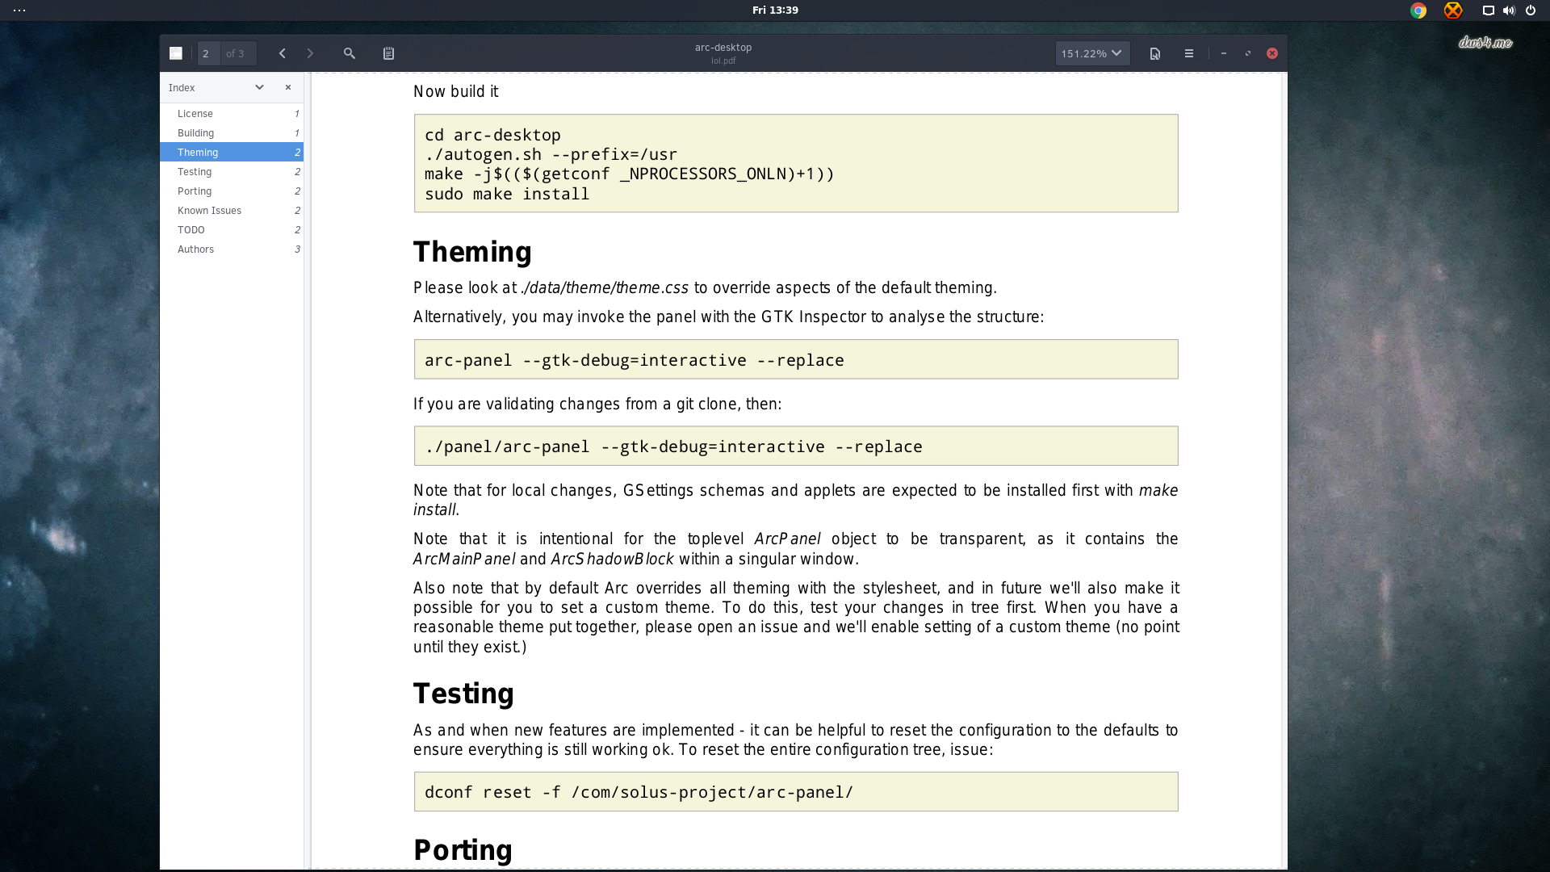
Task: Go to previous page arrow
Action: tap(283, 53)
